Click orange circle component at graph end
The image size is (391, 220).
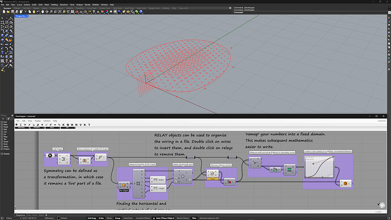coord(345,183)
